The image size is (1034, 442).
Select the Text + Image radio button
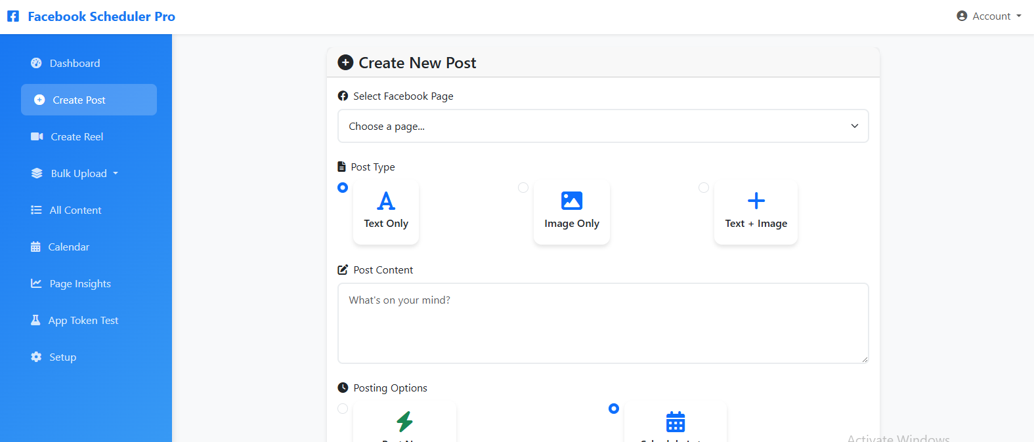coord(704,188)
